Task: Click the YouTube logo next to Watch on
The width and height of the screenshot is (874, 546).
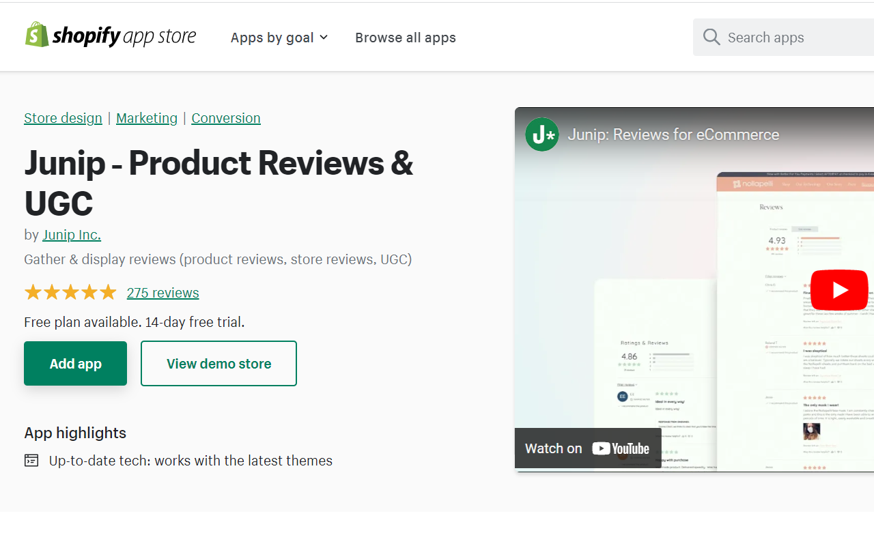Action: tap(621, 448)
